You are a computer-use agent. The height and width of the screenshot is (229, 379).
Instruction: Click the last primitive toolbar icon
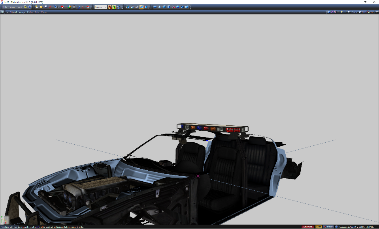point(187,7)
